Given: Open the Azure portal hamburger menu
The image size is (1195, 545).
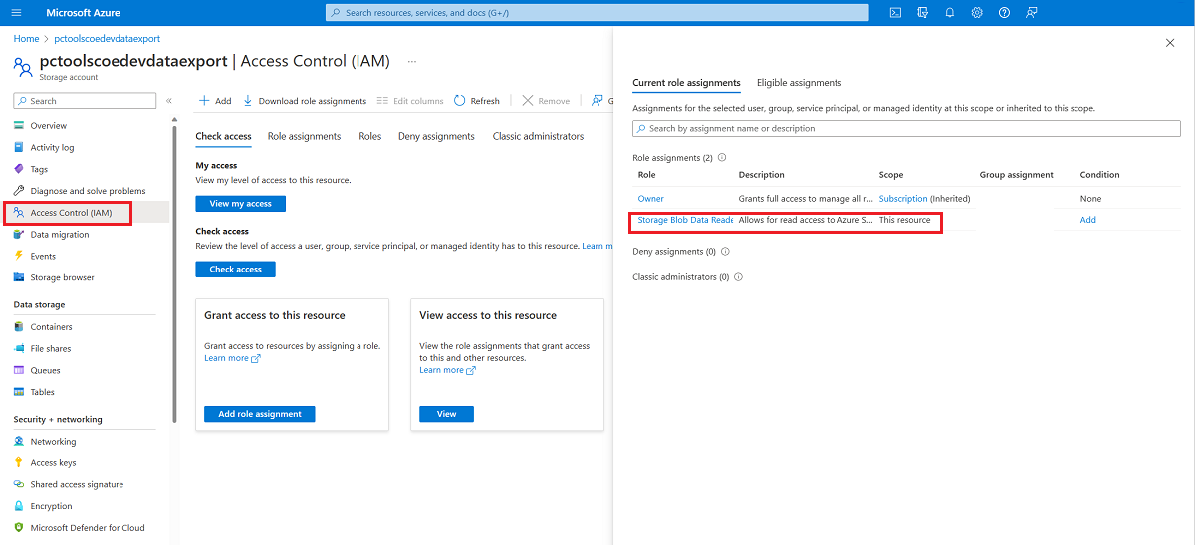Looking at the screenshot, I should [16, 12].
